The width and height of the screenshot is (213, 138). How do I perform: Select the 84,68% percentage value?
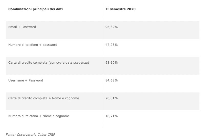[112, 80]
